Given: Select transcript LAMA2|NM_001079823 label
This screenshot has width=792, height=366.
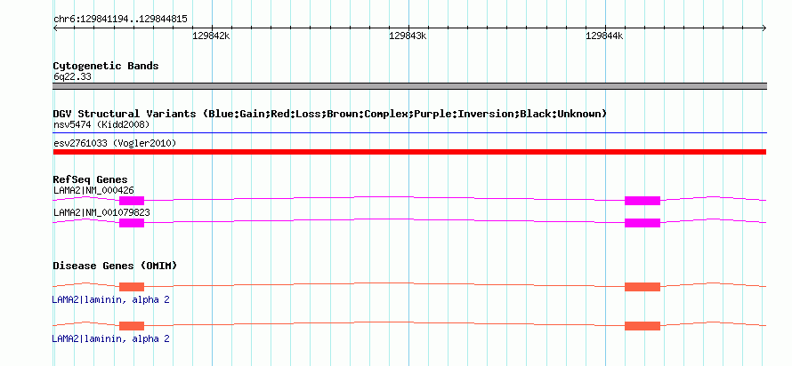Looking at the screenshot, I should point(101,212).
